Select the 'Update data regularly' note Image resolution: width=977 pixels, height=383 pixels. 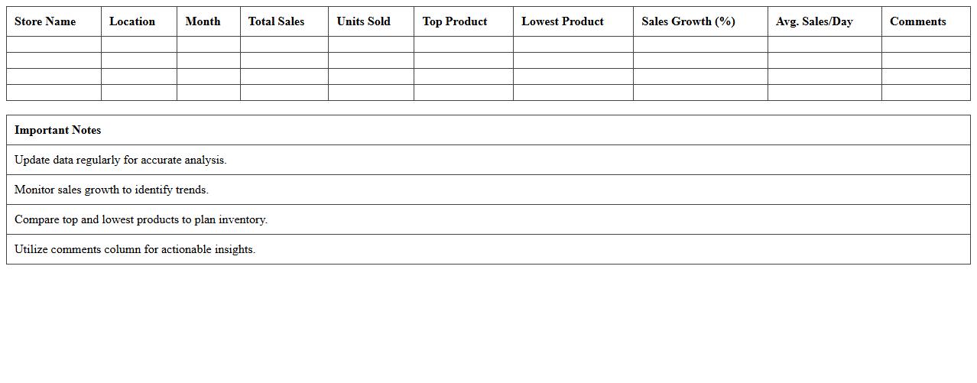(121, 160)
